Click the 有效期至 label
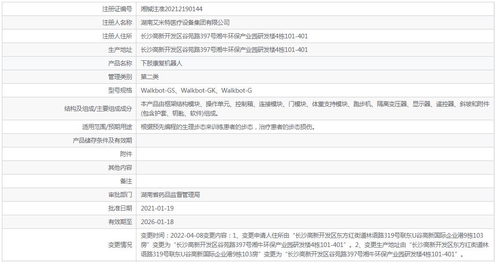Screen dimensions: 495x262 120,222
